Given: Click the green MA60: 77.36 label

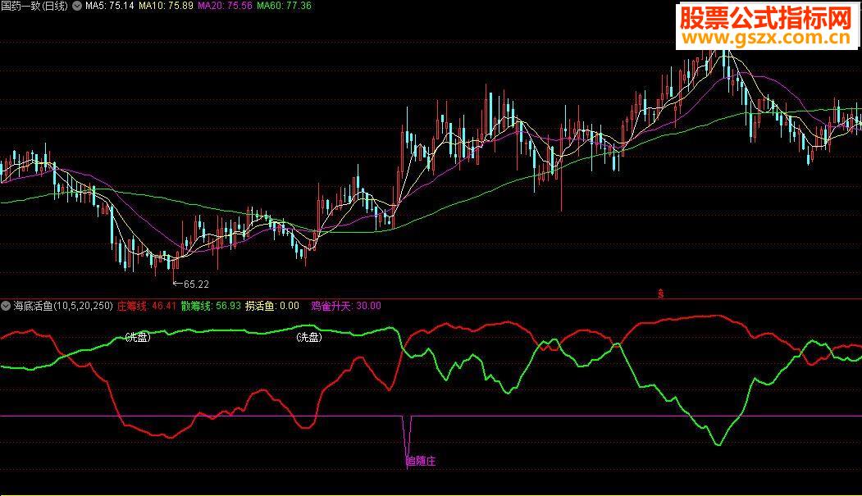Looking at the screenshot, I should 284,6.
